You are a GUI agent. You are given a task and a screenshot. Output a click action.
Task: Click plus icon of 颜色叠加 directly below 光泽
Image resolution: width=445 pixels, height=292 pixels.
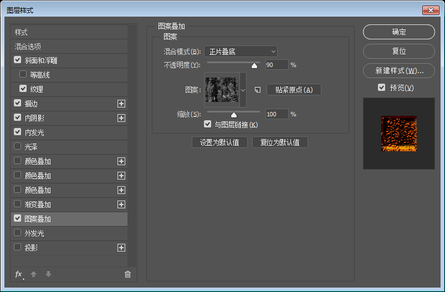[121, 161]
